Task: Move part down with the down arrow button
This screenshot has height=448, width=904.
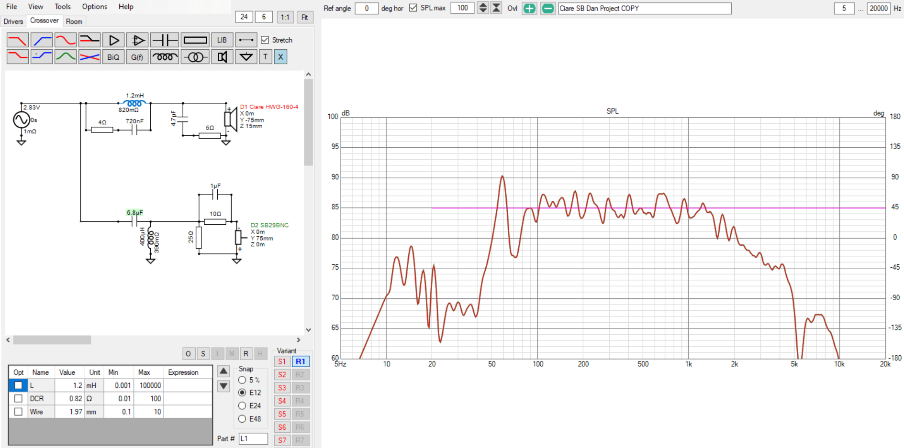Action: point(223,386)
